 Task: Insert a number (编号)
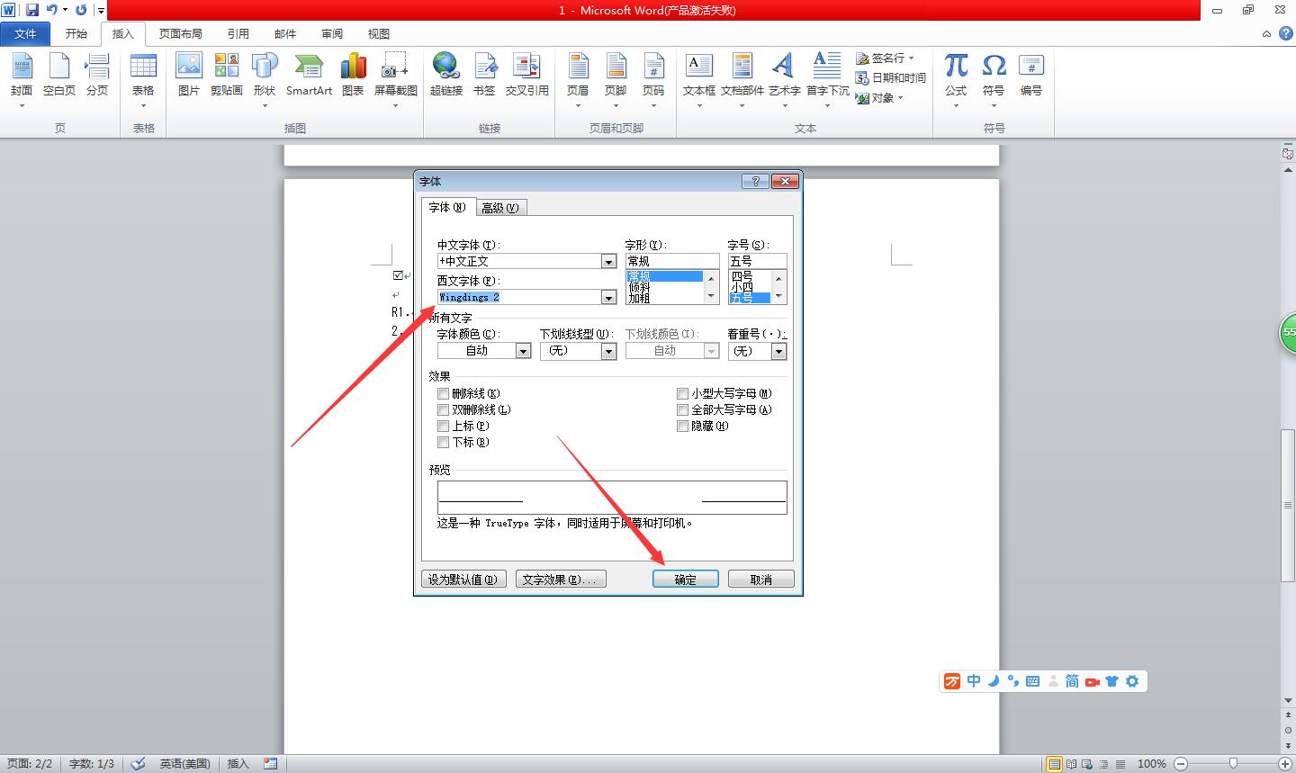(x=1031, y=76)
